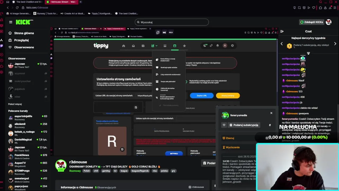Click yellow Anuluj zmiany button
Viewport: 339px width, 191px height.
pos(228,95)
